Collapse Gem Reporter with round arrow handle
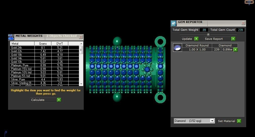The width and height of the screenshot is (255, 137). click(208, 34)
